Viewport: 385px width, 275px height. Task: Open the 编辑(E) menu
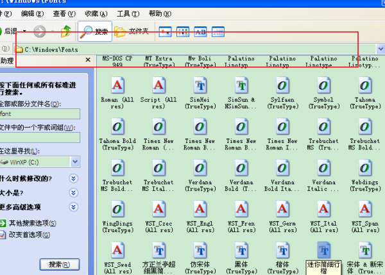pyautogui.click(x=32, y=13)
